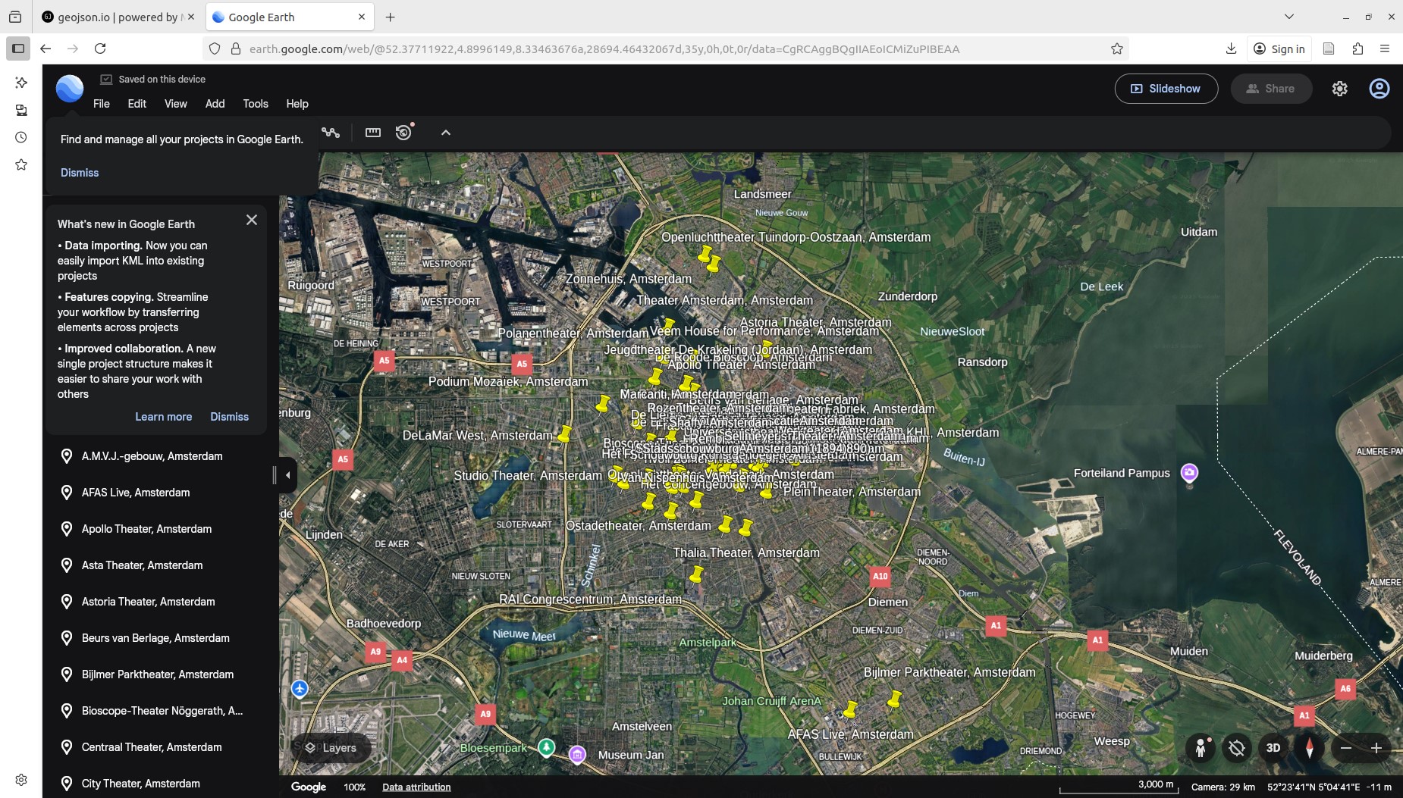Open the Learn more link
Viewport: 1403px width, 798px height.
(x=164, y=417)
